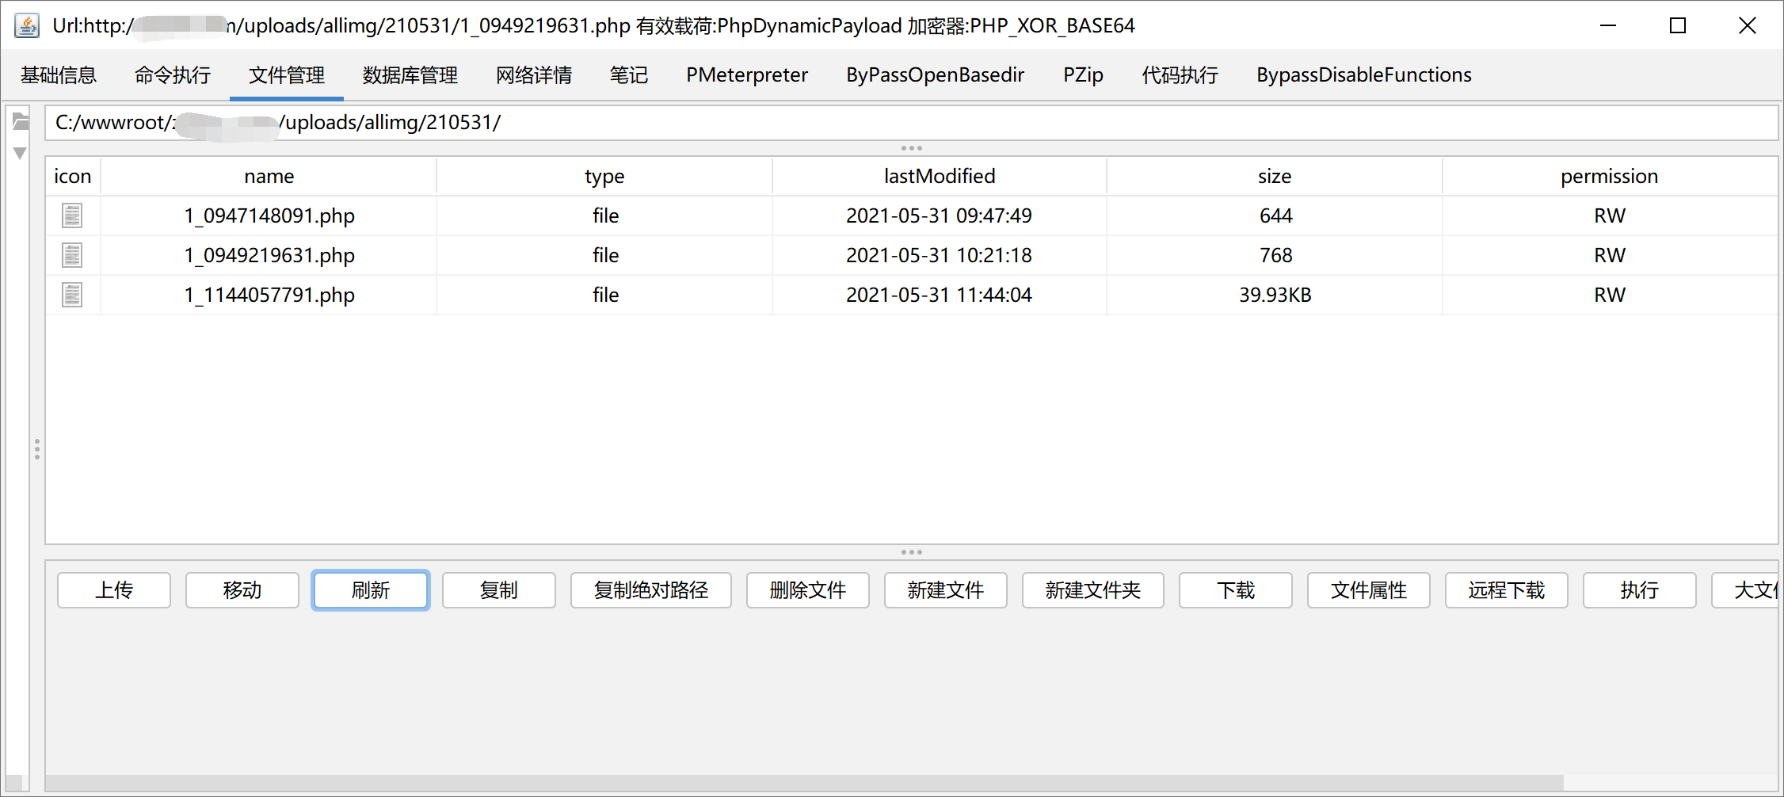1784x797 pixels.
Task: Click date 2021-05-31 11:44:04
Action: pos(940,295)
